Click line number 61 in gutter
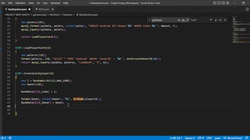Viewport: 250px width, 140px height. [9, 81]
